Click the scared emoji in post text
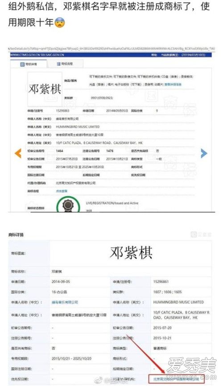 (x=60, y=22)
